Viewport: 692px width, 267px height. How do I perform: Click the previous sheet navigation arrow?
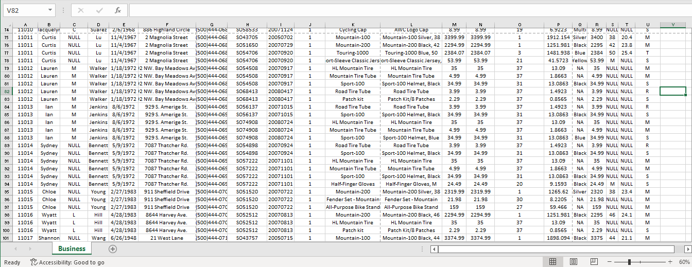tap(15, 249)
